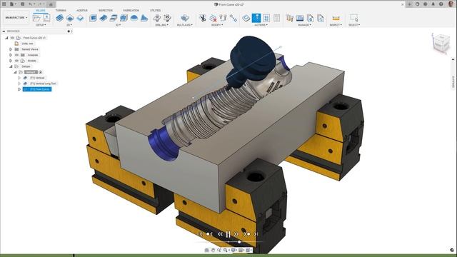Select the Measure tool under Inspect
This screenshot has width=457, height=257.
coord(336,18)
